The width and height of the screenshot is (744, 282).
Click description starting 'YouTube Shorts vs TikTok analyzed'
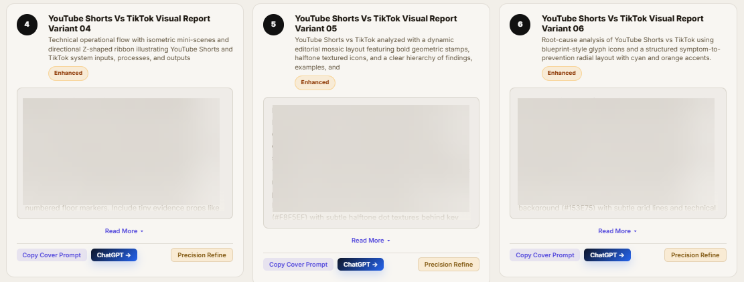click(x=384, y=53)
